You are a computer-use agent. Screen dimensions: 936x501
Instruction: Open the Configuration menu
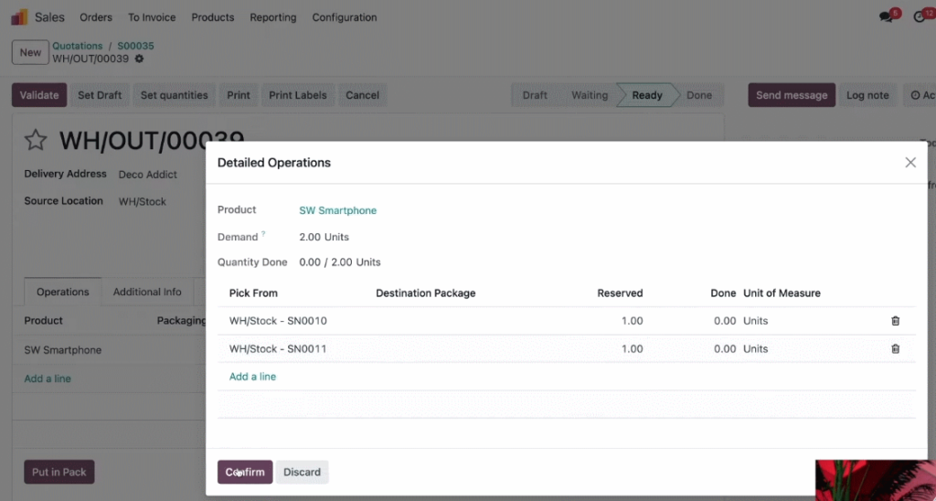click(345, 17)
